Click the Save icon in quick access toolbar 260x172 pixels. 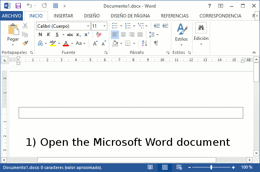(x=18, y=6)
